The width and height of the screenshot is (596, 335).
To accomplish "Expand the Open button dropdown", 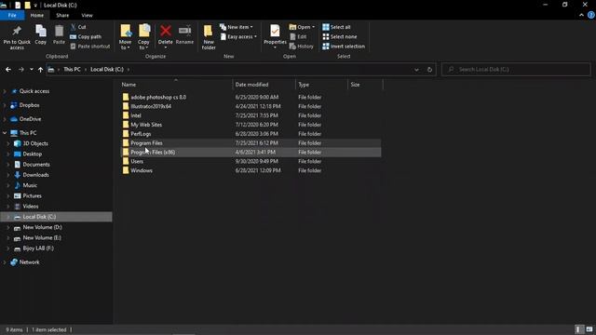I will point(313,27).
